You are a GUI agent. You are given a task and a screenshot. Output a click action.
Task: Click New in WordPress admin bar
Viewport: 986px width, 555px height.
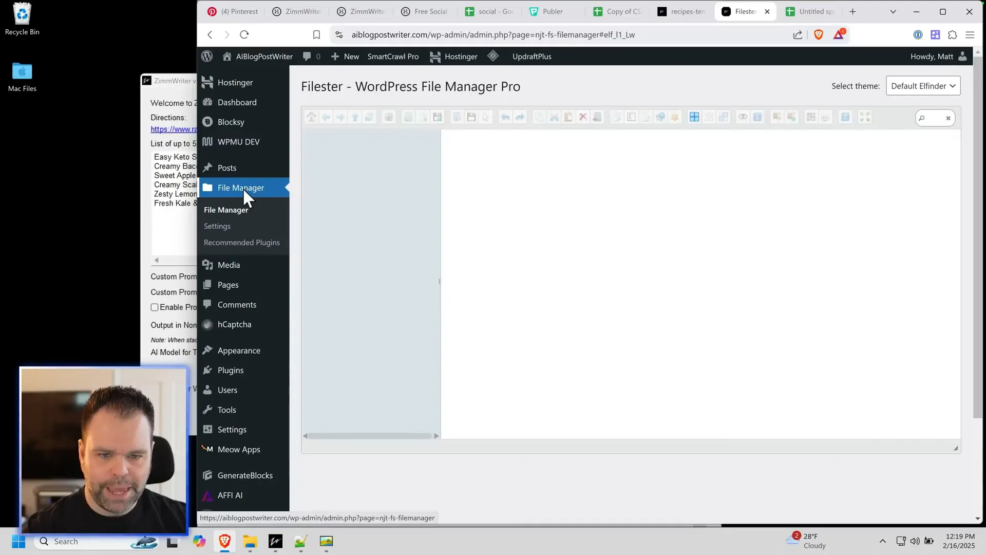(345, 57)
